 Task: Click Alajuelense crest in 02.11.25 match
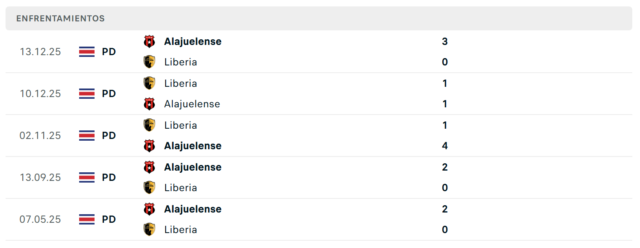click(x=149, y=146)
